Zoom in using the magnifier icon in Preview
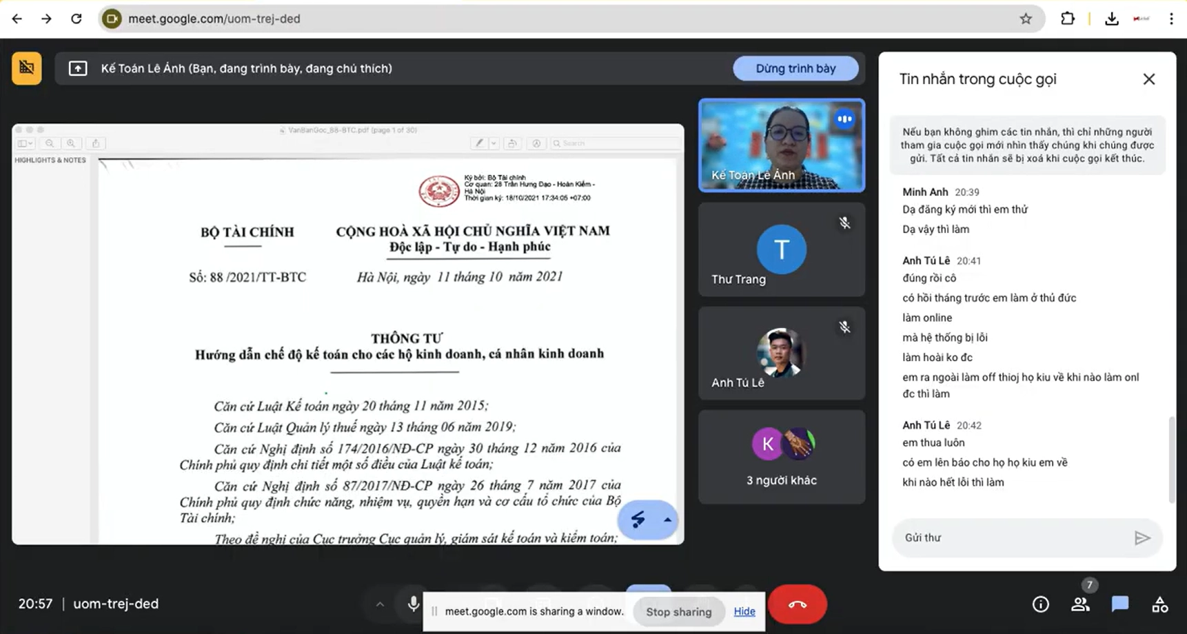The width and height of the screenshot is (1187, 634). (x=72, y=143)
